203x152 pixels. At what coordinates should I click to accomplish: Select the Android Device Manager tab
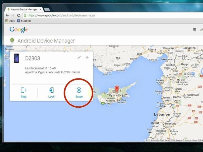click(x=24, y=9)
